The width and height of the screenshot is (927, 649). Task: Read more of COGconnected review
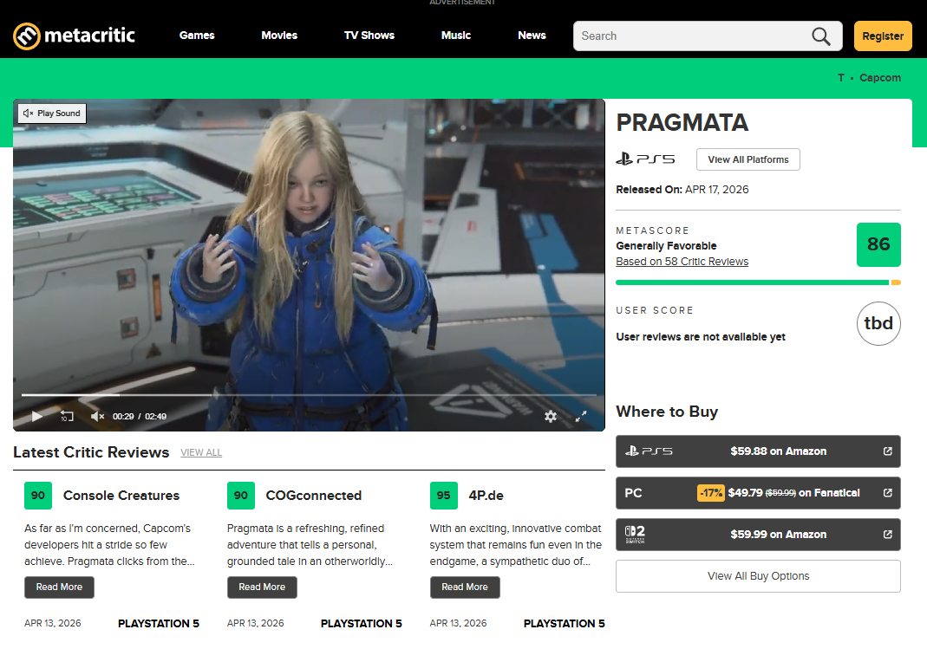(262, 587)
